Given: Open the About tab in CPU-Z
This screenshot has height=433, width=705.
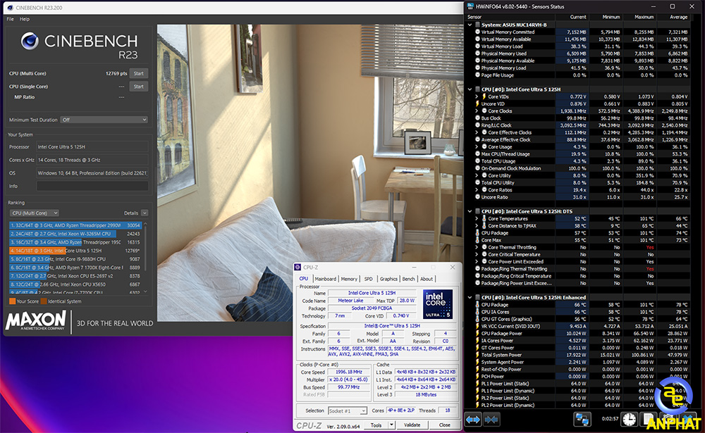Looking at the screenshot, I should pos(427,279).
